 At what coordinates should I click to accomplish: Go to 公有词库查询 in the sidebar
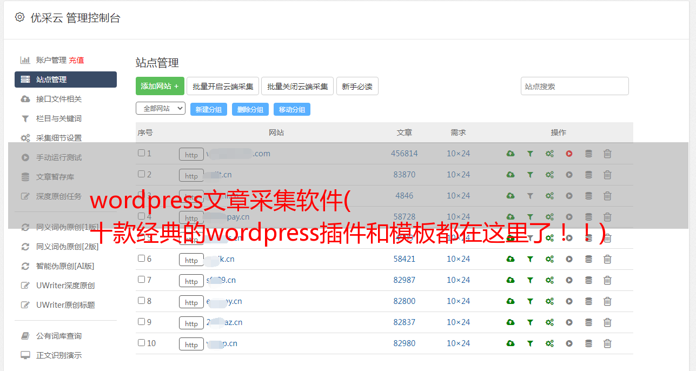(59, 336)
